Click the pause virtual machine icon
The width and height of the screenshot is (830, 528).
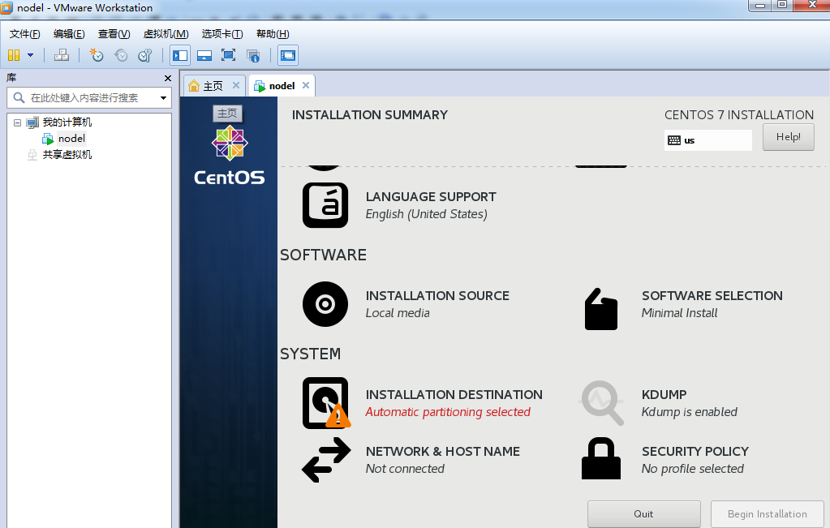coord(14,55)
